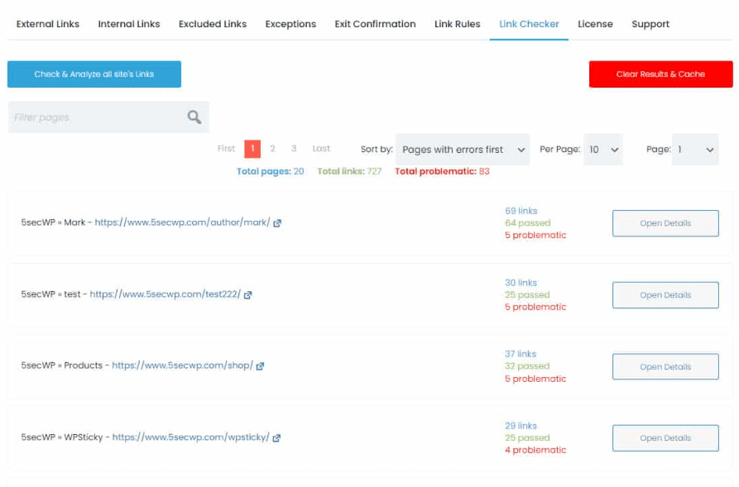The height and width of the screenshot is (487, 739).
Task: Visit the https://www.5secwp.com/test222/ link
Action: 165,294
